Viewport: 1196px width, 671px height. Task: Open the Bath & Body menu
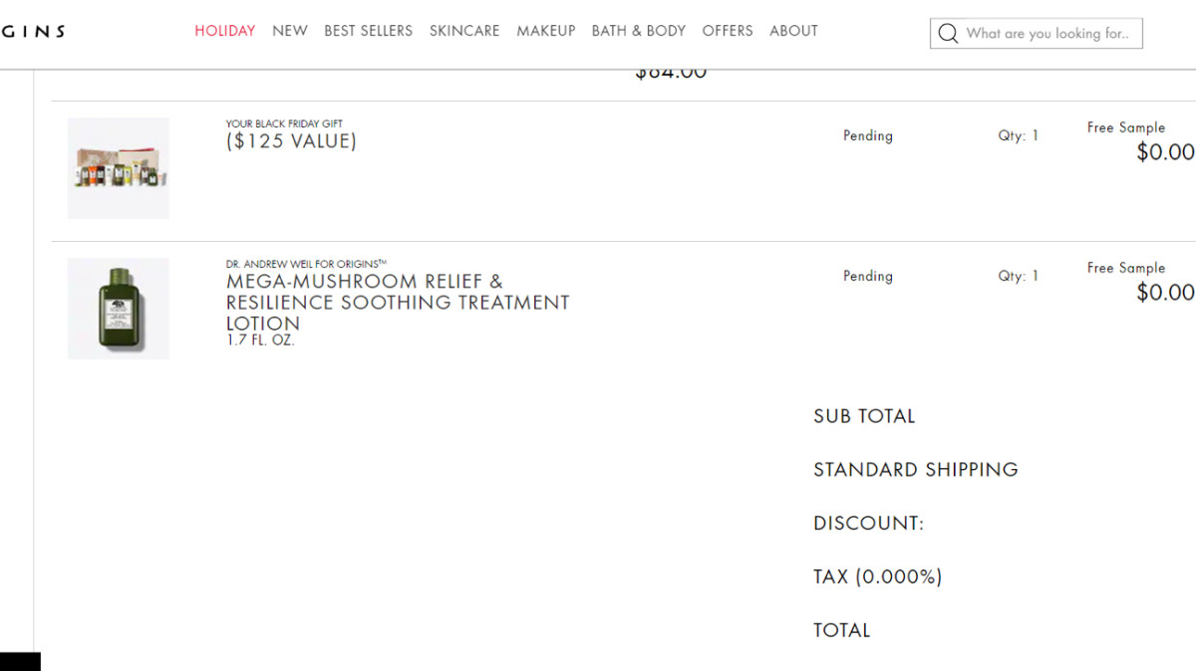(x=639, y=31)
